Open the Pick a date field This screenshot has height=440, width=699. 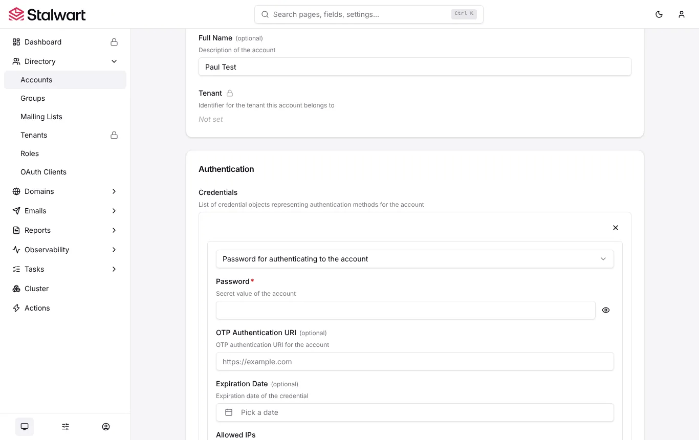click(x=415, y=412)
